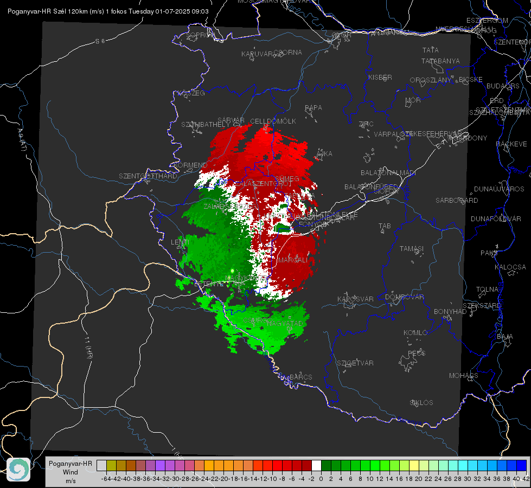Click the dark green 0 to 2 legend swatch
The image size is (531, 488).
(326, 465)
